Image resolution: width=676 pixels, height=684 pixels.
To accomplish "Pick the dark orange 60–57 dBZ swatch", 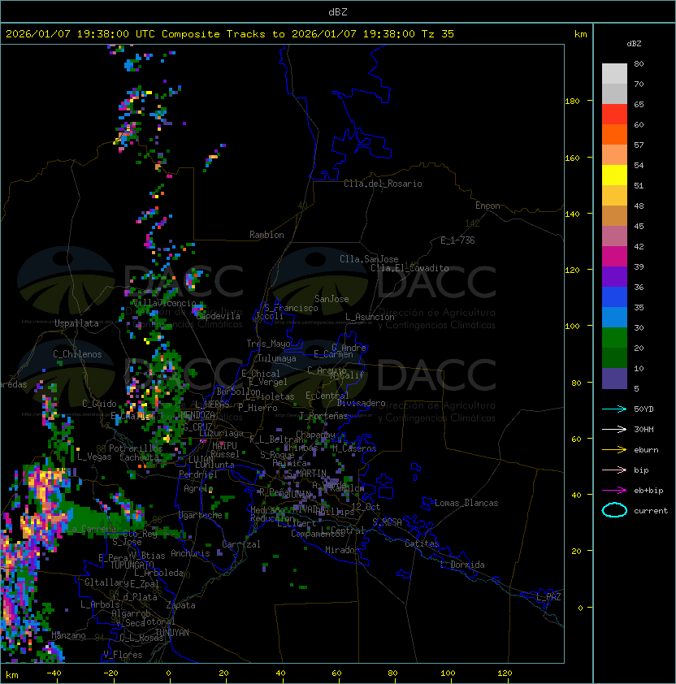I will click(614, 135).
